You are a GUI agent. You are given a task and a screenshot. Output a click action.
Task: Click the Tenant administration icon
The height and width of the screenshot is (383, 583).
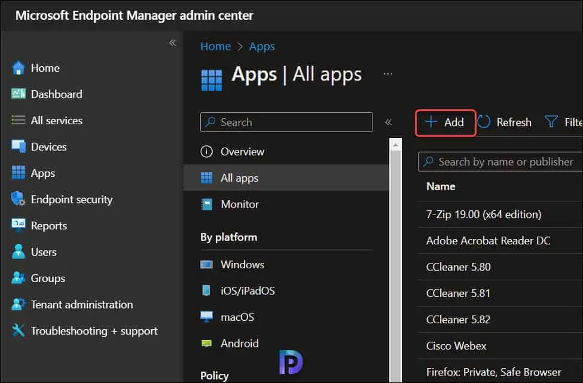(18, 304)
